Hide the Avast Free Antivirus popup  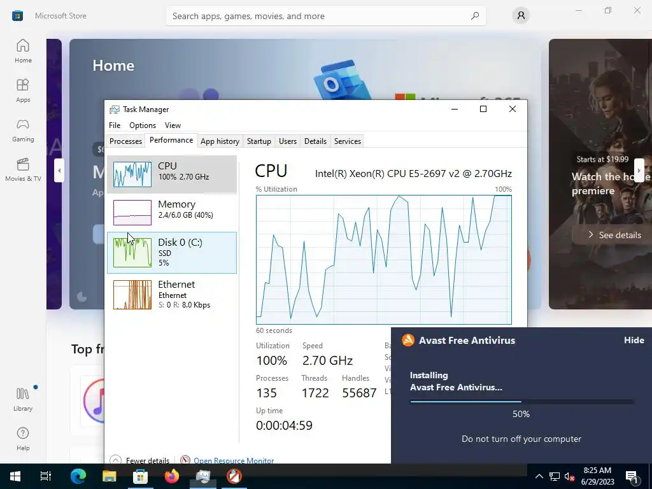(x=634, y=340)
